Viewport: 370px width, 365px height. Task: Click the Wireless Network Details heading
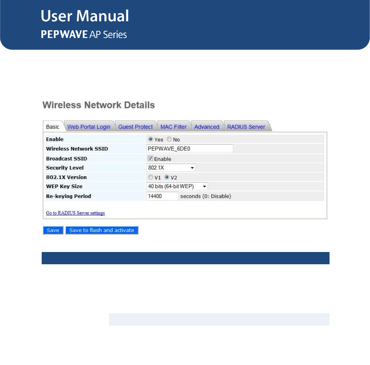[99, 105]
